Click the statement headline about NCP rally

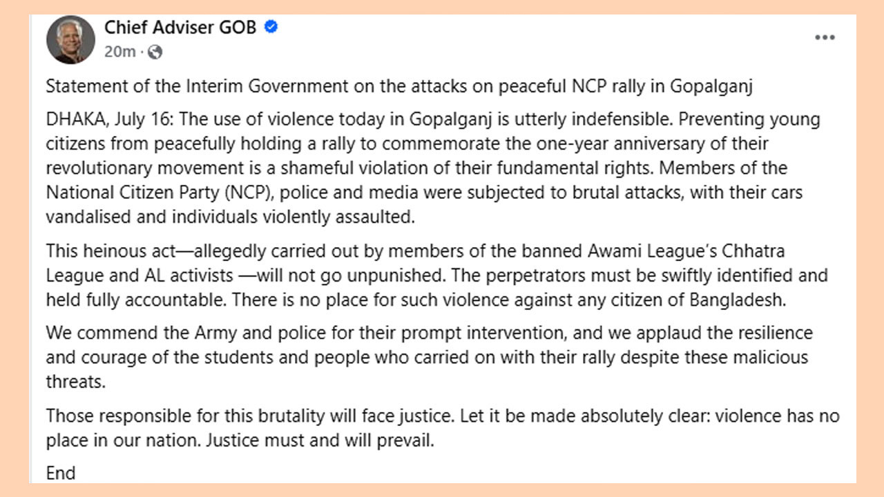399,88
